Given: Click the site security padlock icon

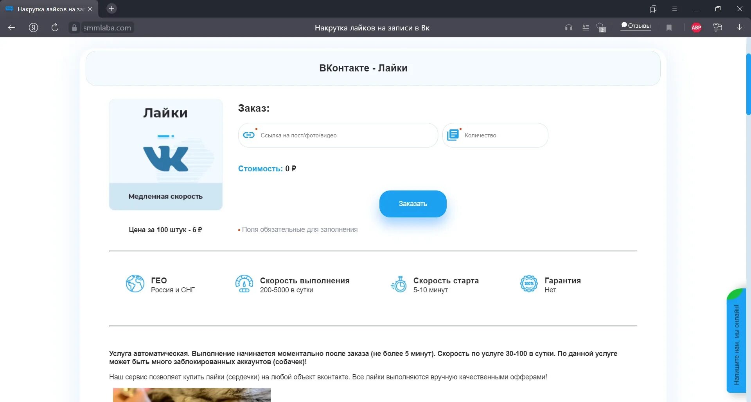Looking at the screenshot, I should coord(74,28).
